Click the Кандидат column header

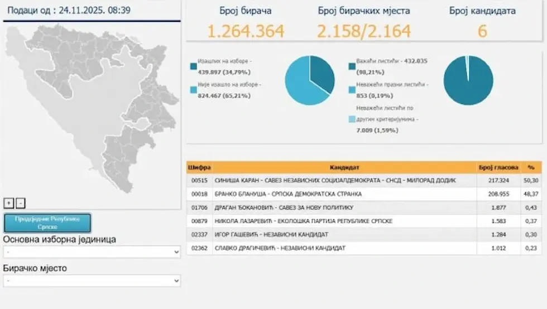344,167
